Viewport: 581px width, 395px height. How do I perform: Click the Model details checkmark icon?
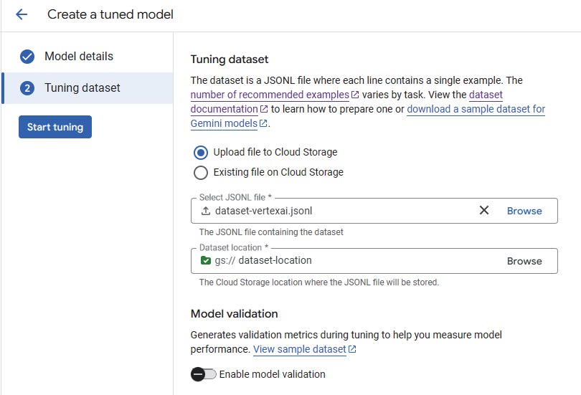27,57
